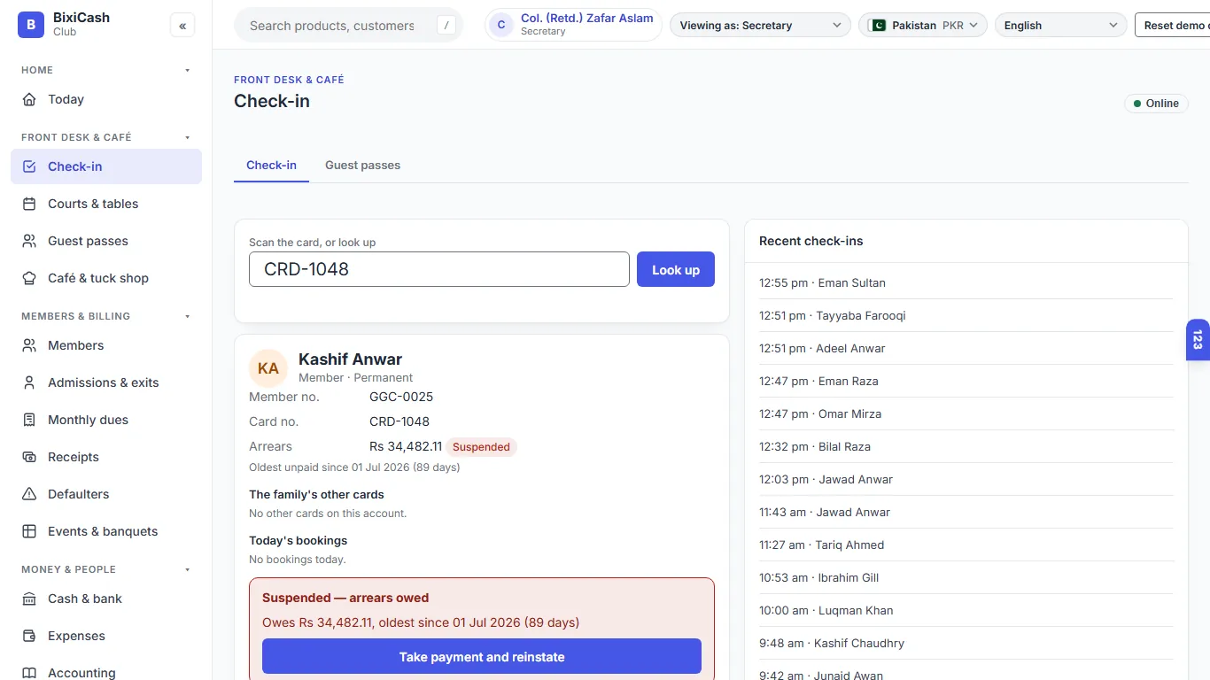
Task: Select the Defaulters warning icon
Action: (29, 494)
